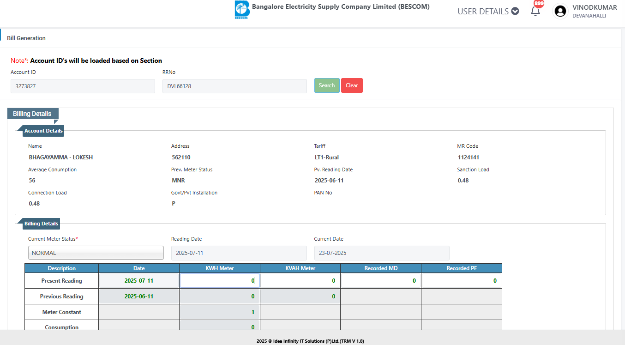Click the Account Details section label
The height and width of the screenshot is (345, 625).
43,131
